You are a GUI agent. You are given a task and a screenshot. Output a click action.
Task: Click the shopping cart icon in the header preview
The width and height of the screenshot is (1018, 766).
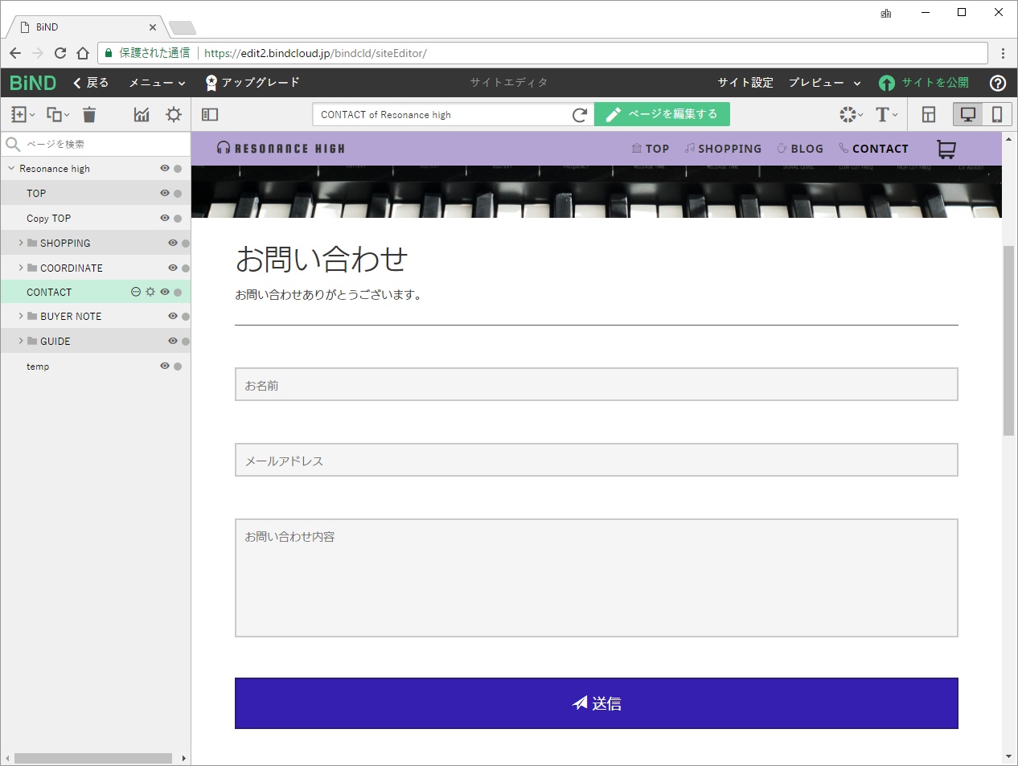coord(946,149)
